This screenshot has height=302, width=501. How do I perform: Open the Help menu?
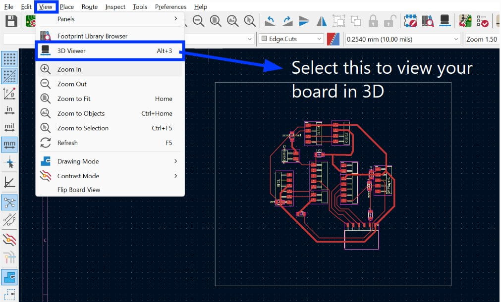tap(201, 7)
